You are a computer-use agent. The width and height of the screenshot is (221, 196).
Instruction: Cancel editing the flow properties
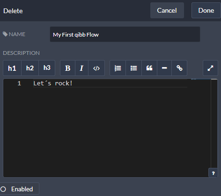167,10
